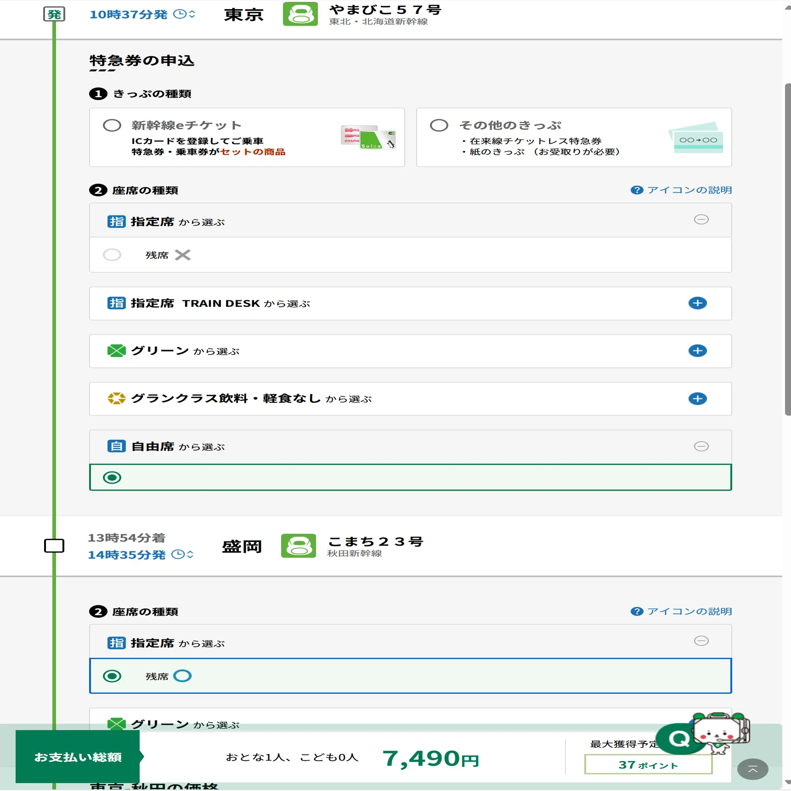Image resolution: width=791 pixels, height=791 pixels.
Task: Click the question mark icon in こまち seat section
Action: click(x=637, y=611)
